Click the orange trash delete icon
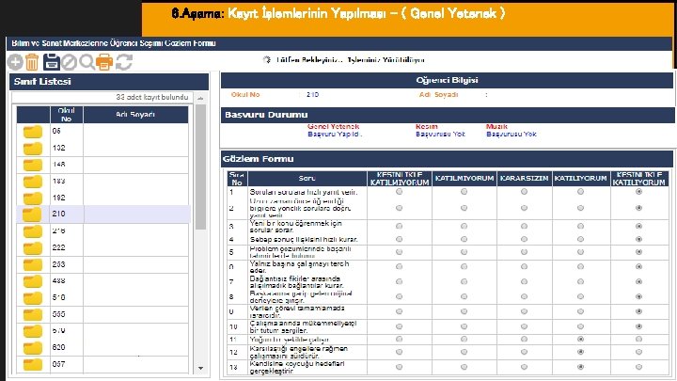Screen dimensions: 677x381 coord(32,62)
